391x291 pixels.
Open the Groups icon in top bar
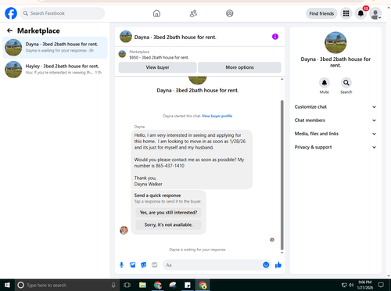[x=230, y=13]
